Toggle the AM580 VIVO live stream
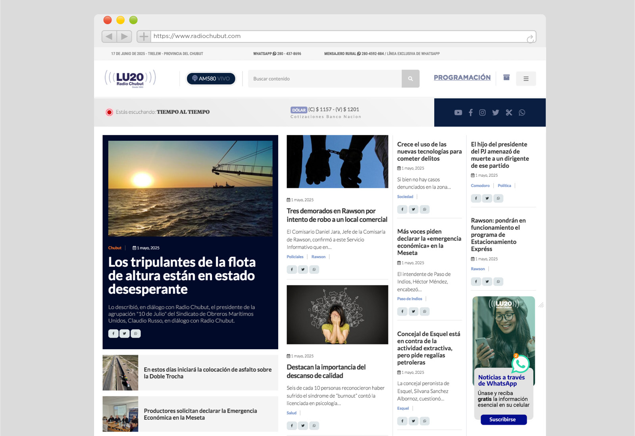 coord(211,79)
